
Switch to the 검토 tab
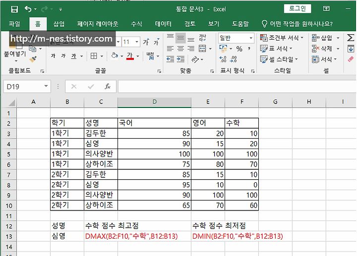pos(190,24)
